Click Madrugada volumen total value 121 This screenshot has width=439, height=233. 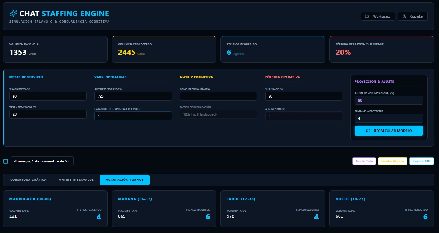click(x=13, y=216)
